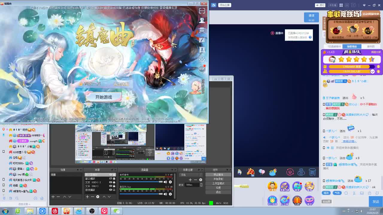383x215 pixels.
Task: Mute the desktop audio channel
Action: 165,182
